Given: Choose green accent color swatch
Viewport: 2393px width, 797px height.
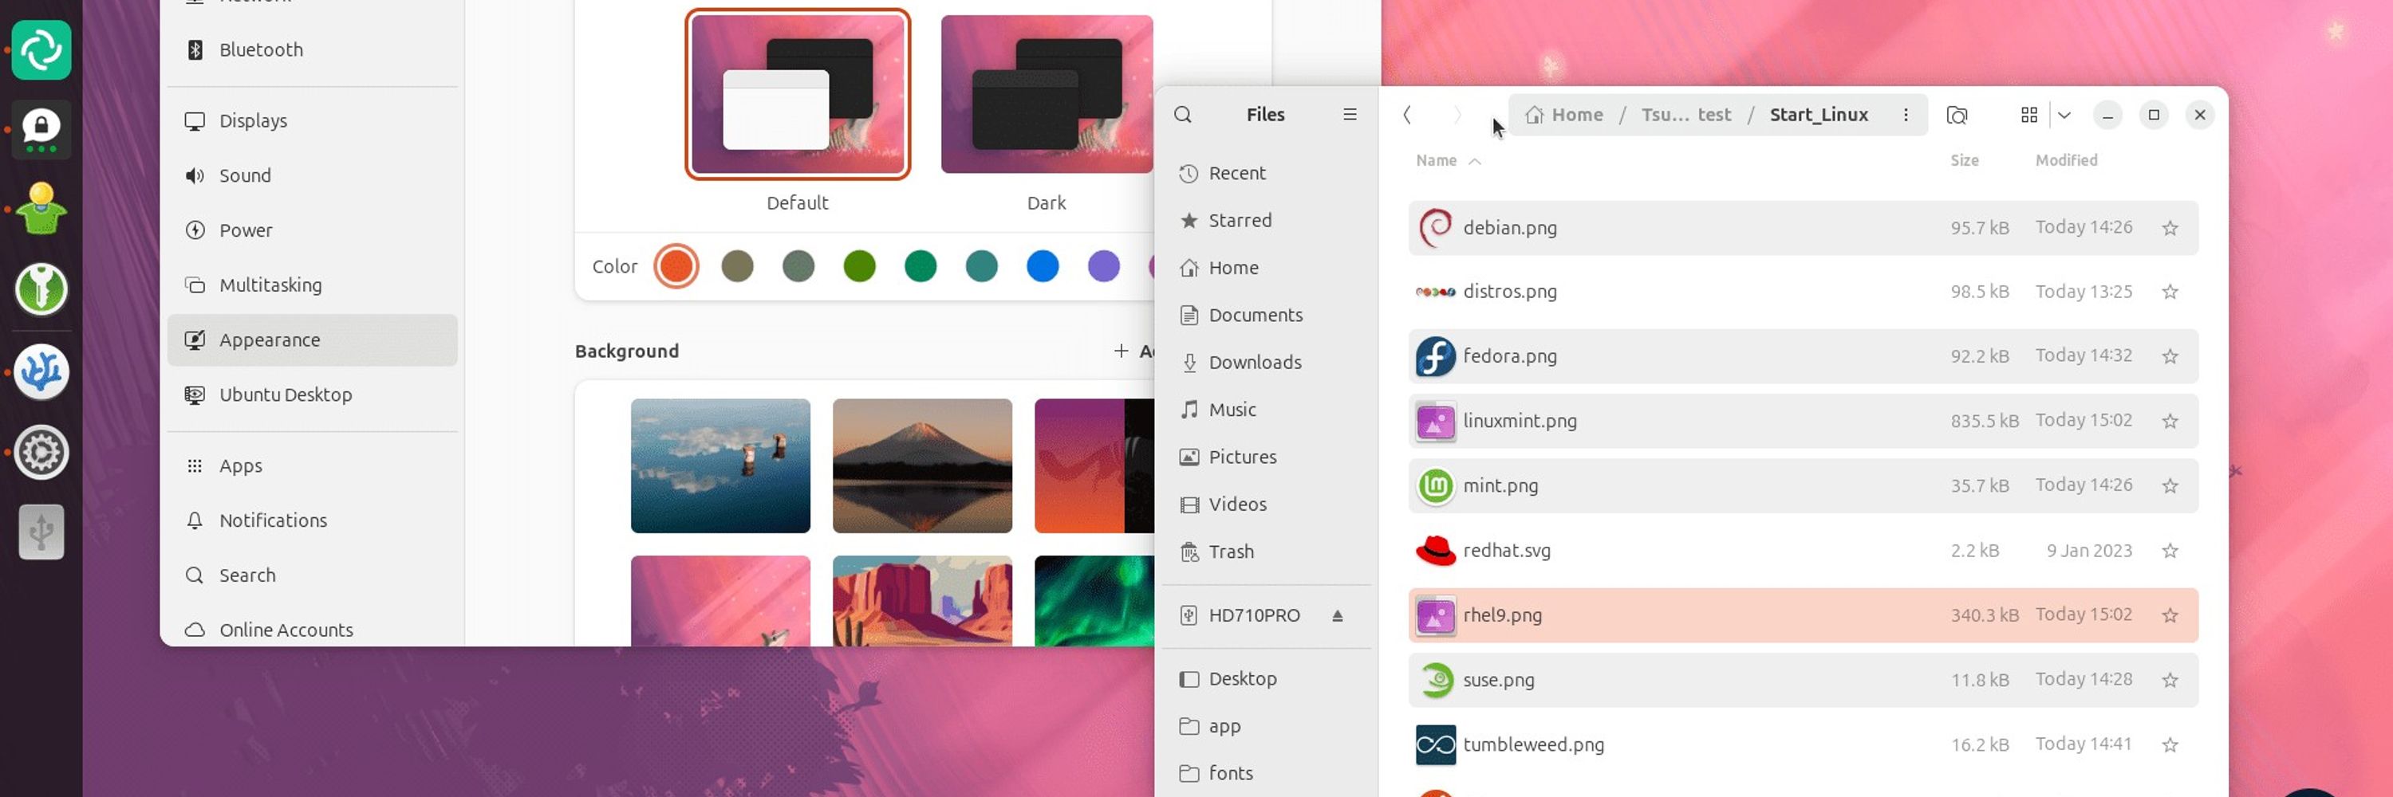Looking at the screenshot, I should click(859, 267).
